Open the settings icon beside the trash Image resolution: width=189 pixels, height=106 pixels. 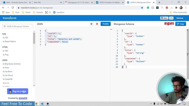92,24
